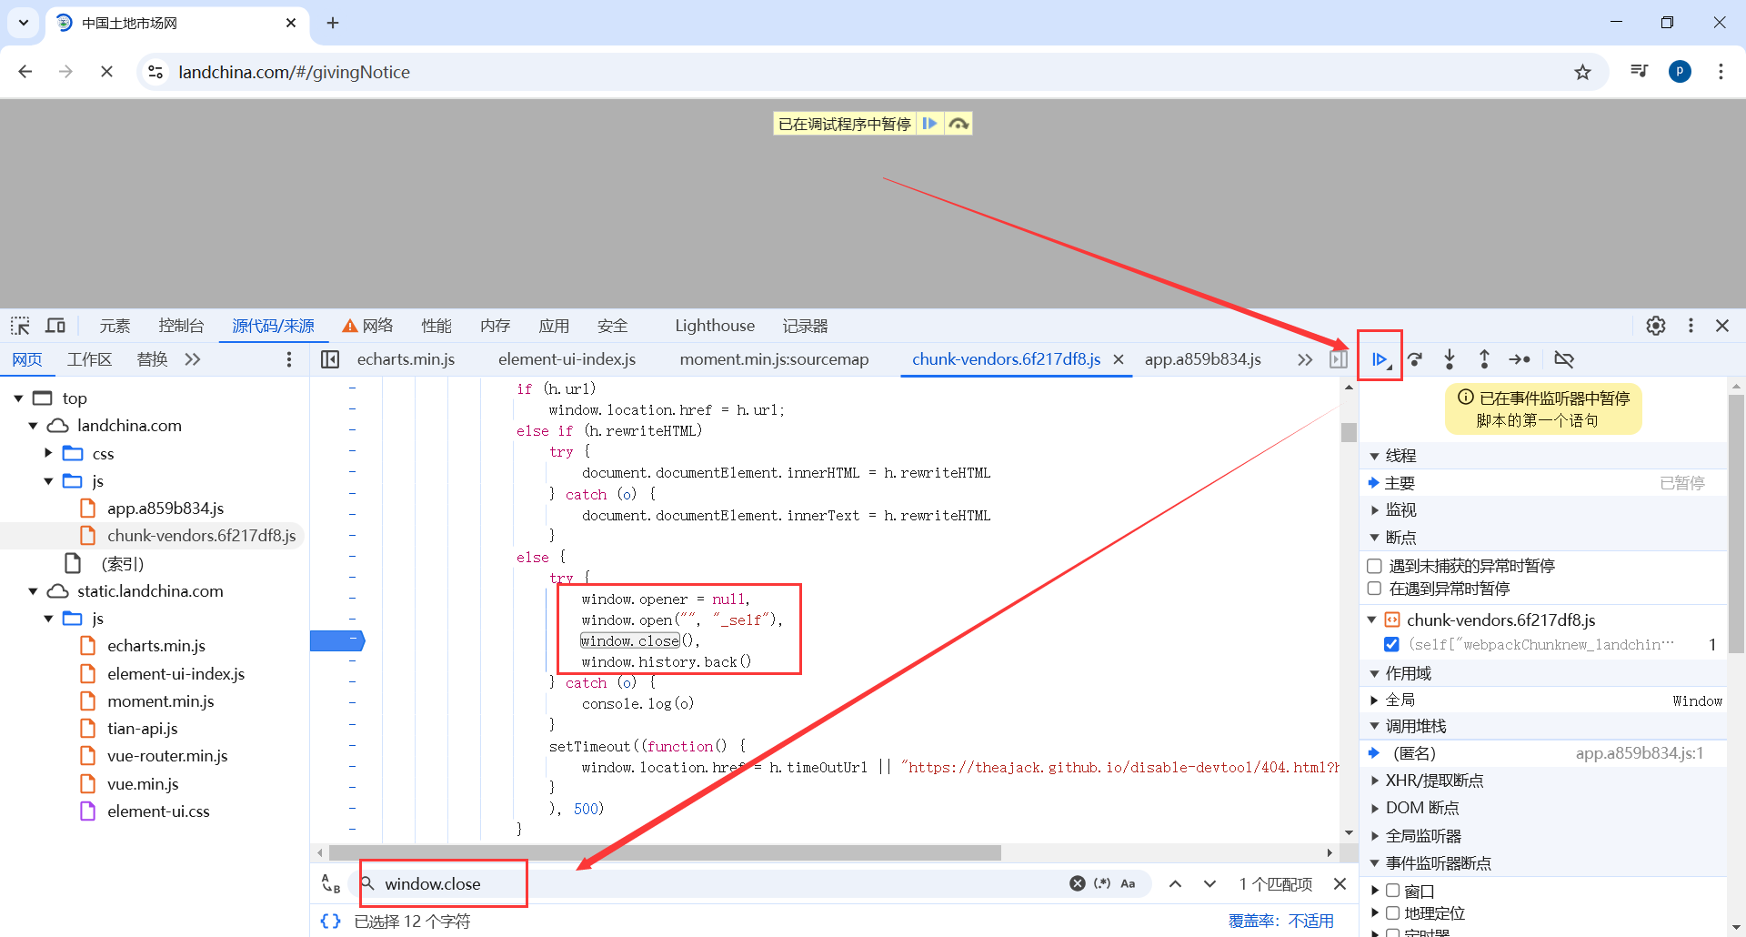Deactivate all breakpoints

[x=1564, y=359]
